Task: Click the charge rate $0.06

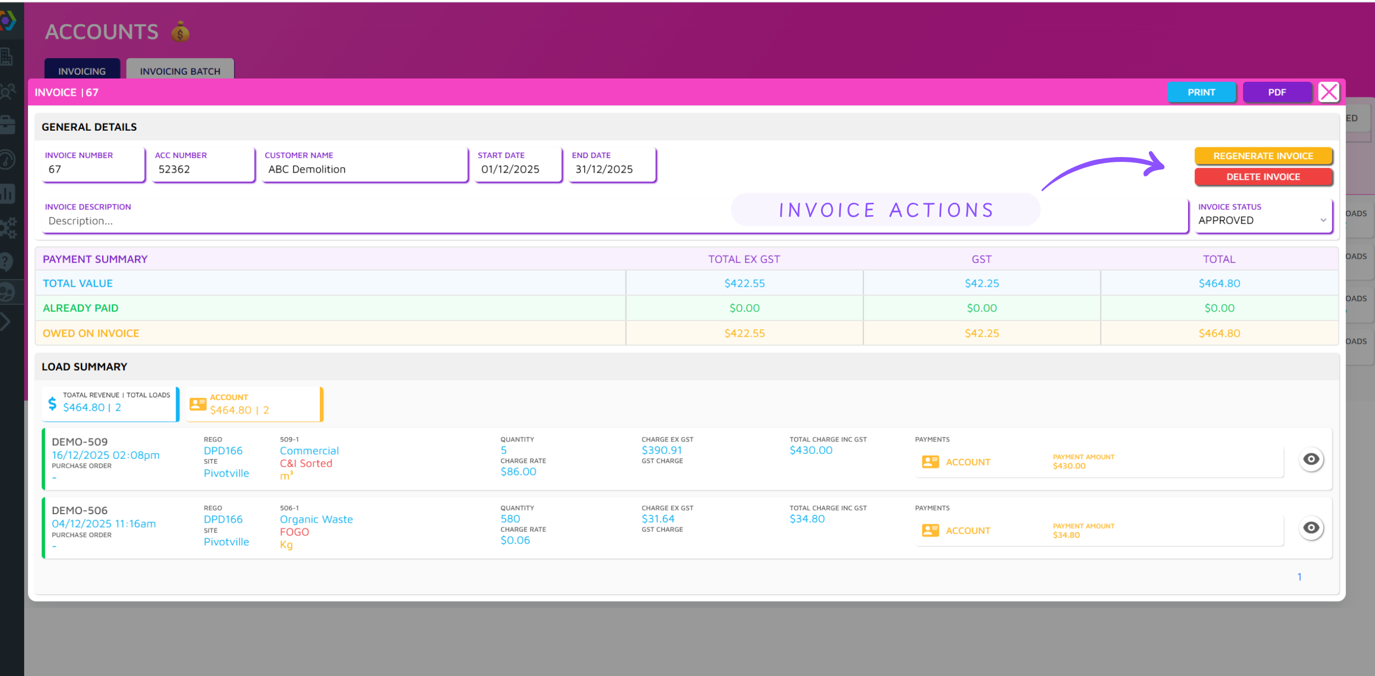Action: point(515,540)
